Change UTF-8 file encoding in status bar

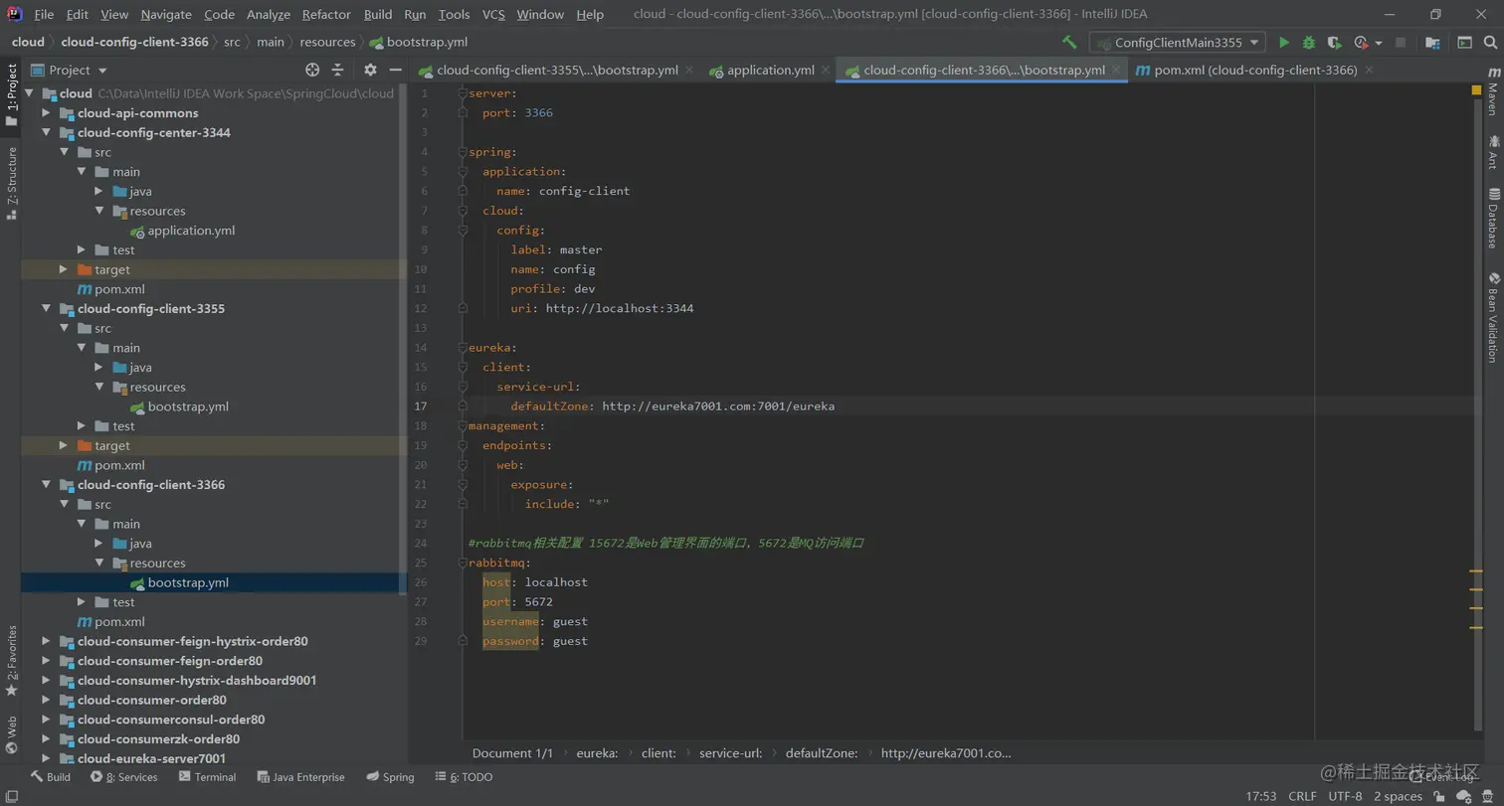[1345, 796]
